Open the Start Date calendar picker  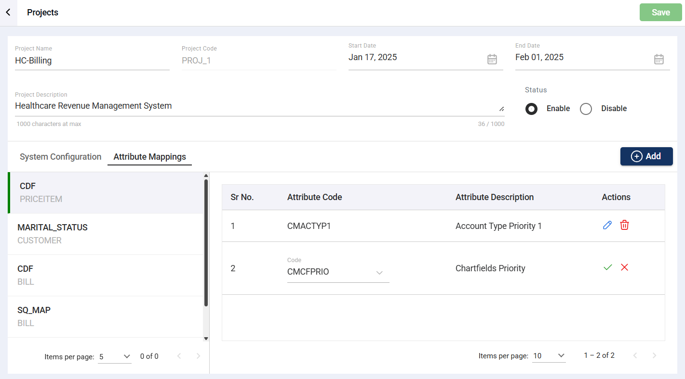pyautogui.click(x=492, y=59)
